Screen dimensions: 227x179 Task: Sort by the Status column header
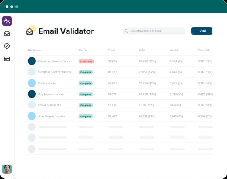(83, 50)
